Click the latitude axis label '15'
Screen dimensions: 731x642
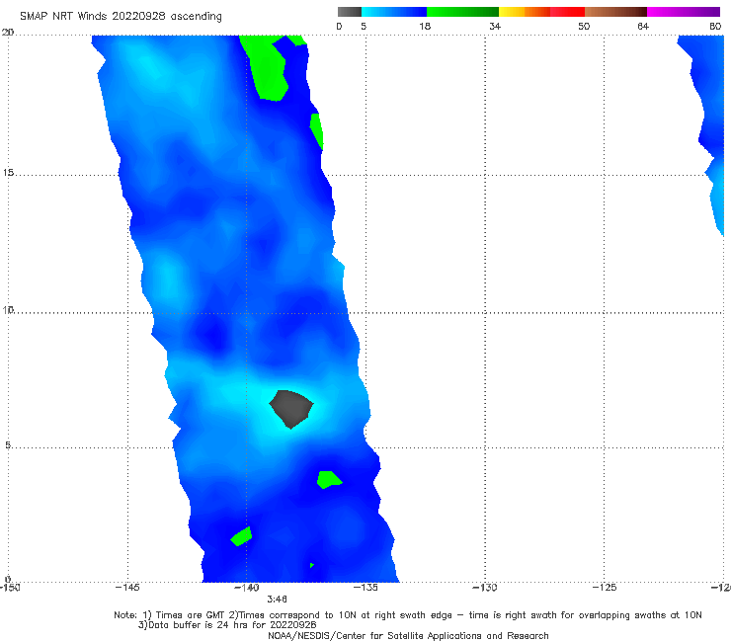point(8,173)
